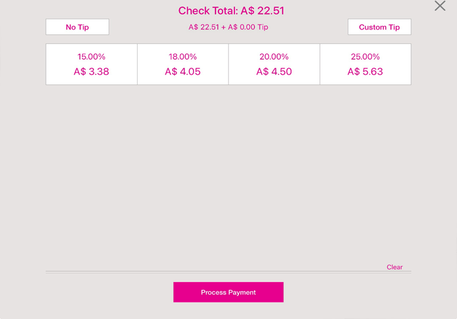Click the plus sign in the tip breakdown
457x319 pixels.
[223, 27]
